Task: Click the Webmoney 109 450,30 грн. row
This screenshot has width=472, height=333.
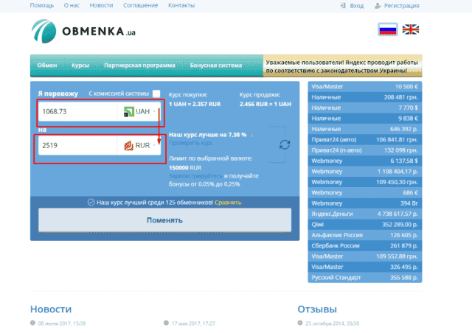Action: coord(365,182)
